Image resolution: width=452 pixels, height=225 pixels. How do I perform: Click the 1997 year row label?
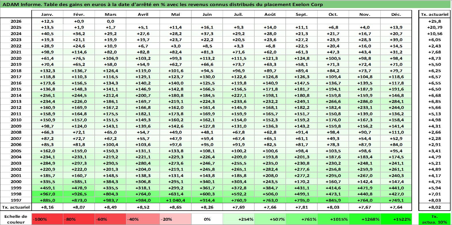click(16, 200)
